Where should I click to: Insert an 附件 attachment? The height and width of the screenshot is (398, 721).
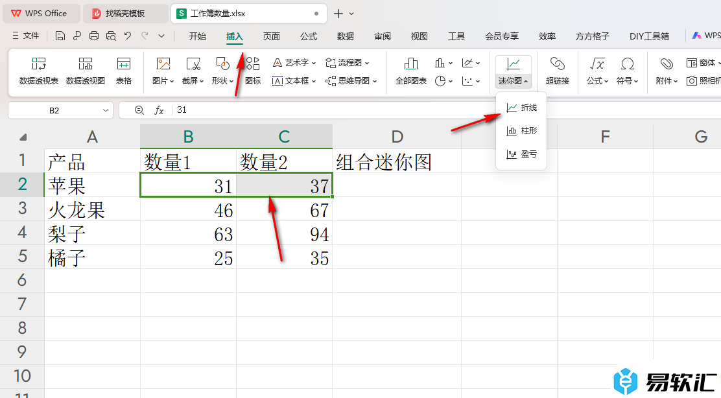667,71
